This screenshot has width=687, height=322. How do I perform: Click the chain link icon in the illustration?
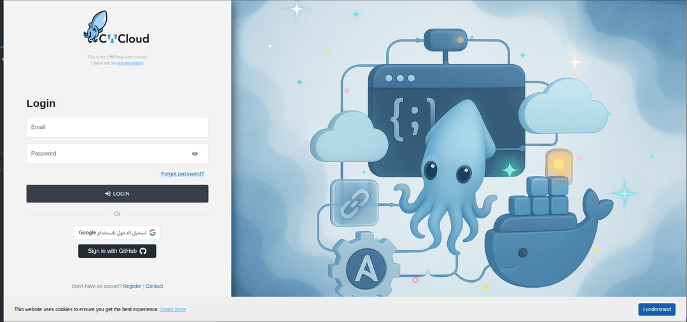[354, 203]
